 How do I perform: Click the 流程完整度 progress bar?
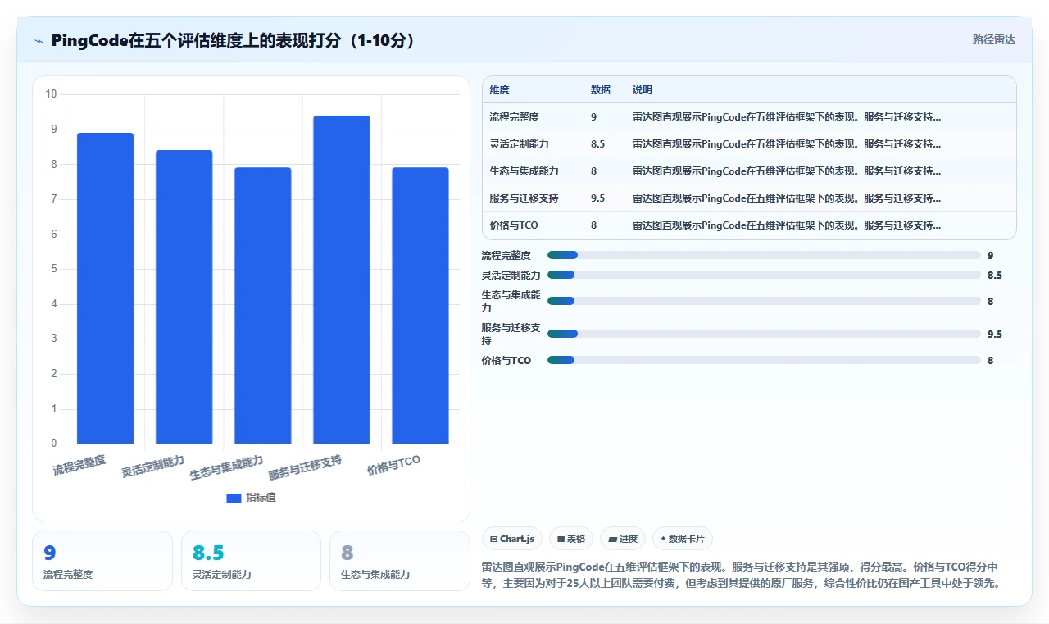pos(764,255)
